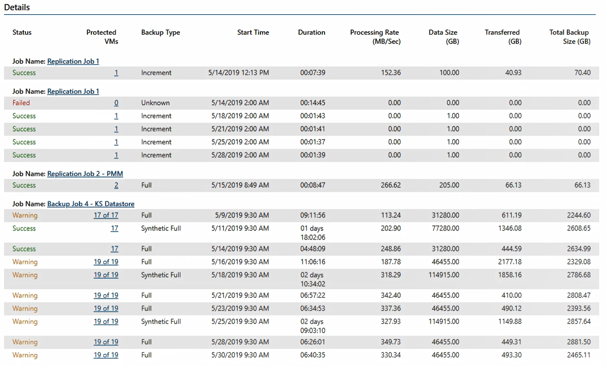Click the Warning status for 5/9/2019 backup
The width and height of the screenshot is (606, 366).
(25, 216)
